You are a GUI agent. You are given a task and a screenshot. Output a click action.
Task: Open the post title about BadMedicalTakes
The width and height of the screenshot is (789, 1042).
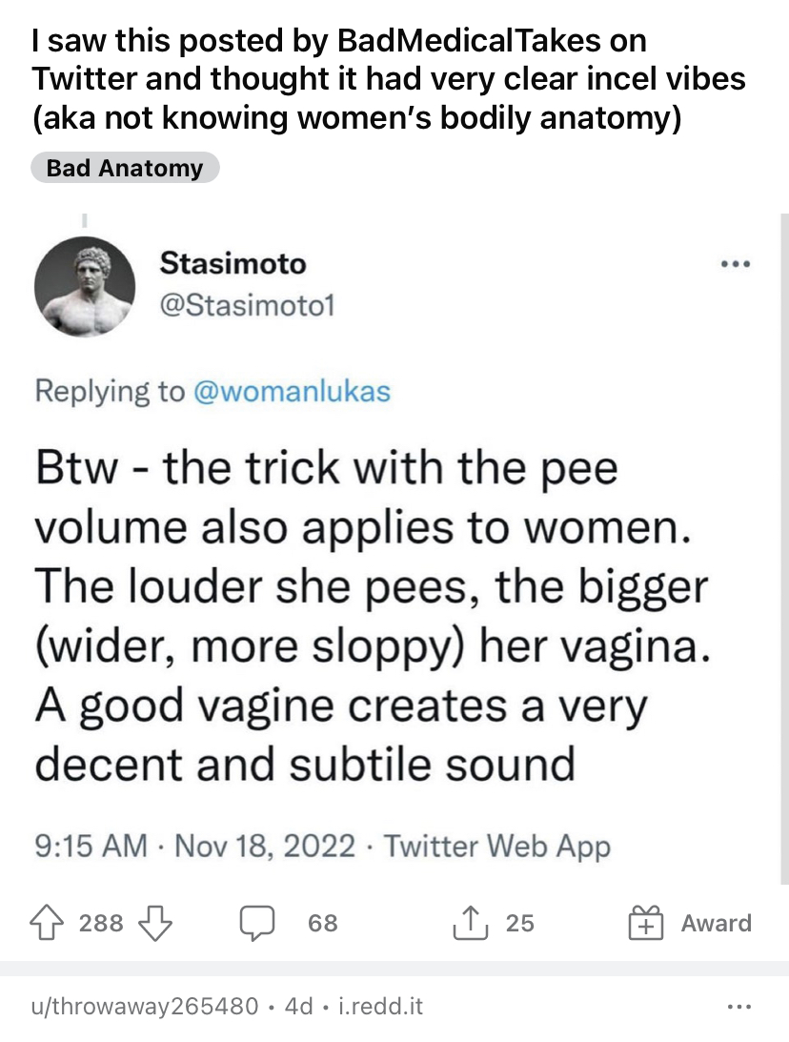[389, 78]
